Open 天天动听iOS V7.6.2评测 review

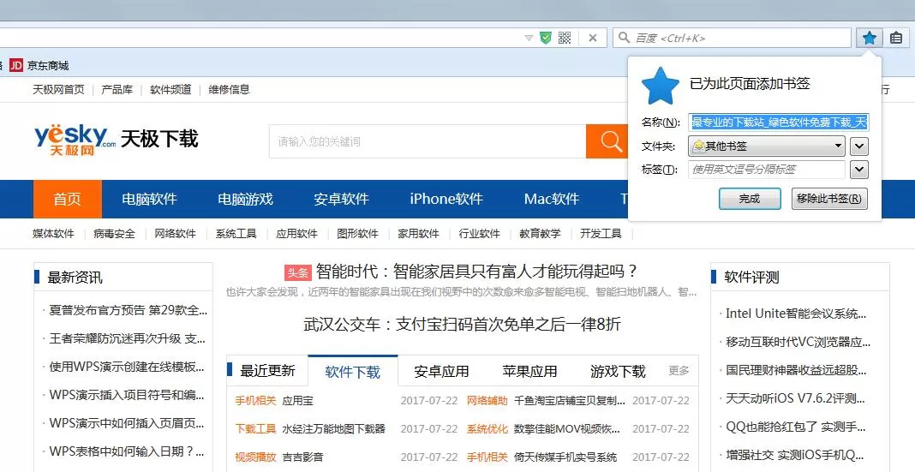(795, 398)
